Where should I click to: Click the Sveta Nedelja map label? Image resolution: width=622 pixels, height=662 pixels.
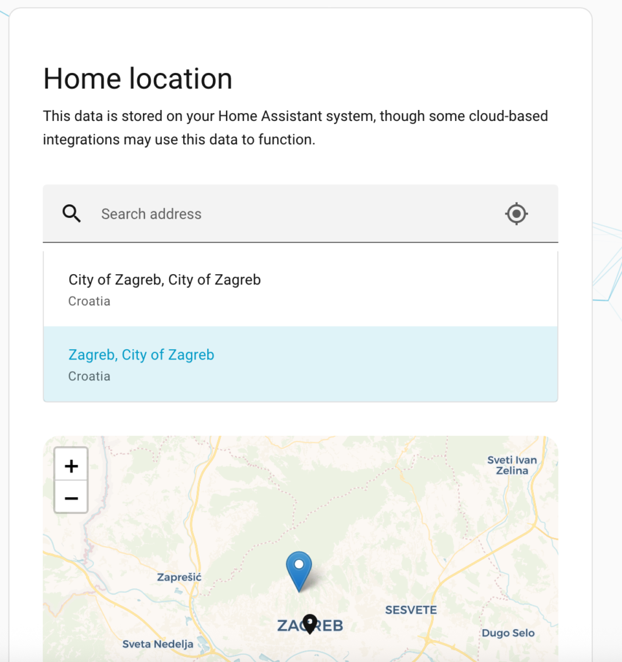pyautogui.click(x=158, y=644)
